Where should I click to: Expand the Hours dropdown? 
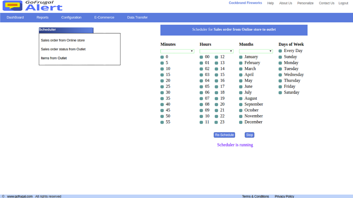click(216, 51)
